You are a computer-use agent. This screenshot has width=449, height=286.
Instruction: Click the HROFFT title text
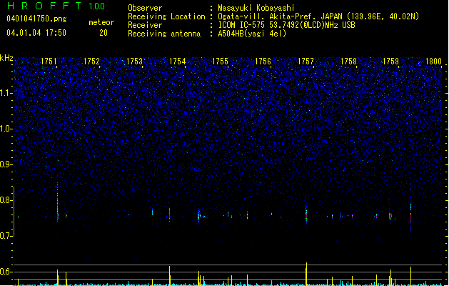pos(44,6)
